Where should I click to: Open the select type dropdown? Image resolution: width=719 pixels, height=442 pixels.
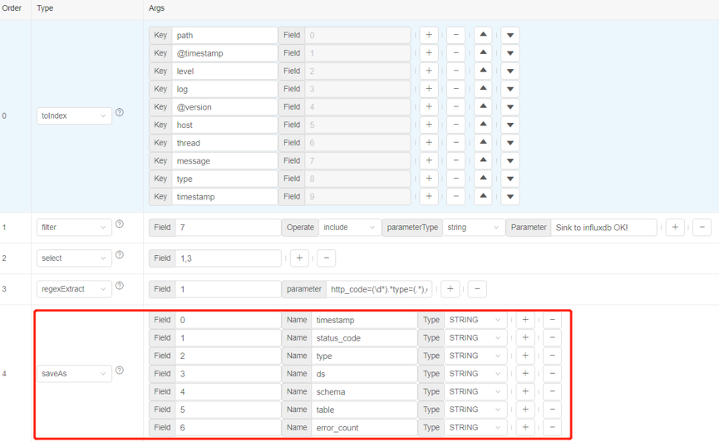click(x=74, y=258)
